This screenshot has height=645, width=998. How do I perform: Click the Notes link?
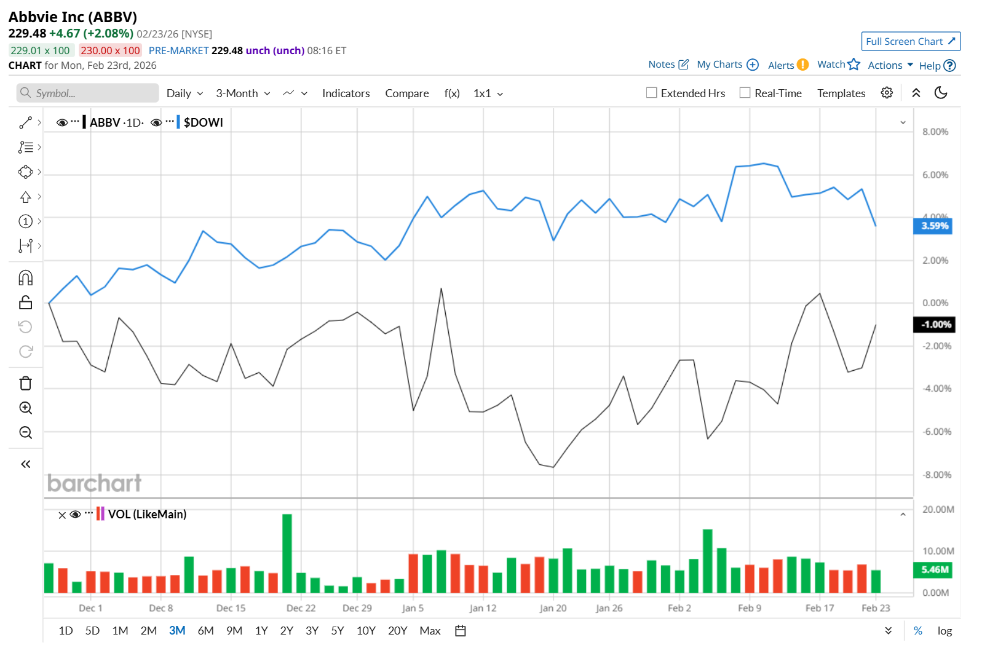click(662, 65)
